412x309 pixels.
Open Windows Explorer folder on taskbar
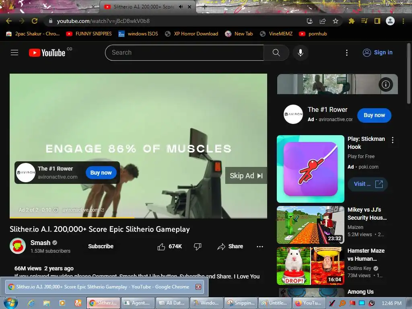tap(47, 303)
